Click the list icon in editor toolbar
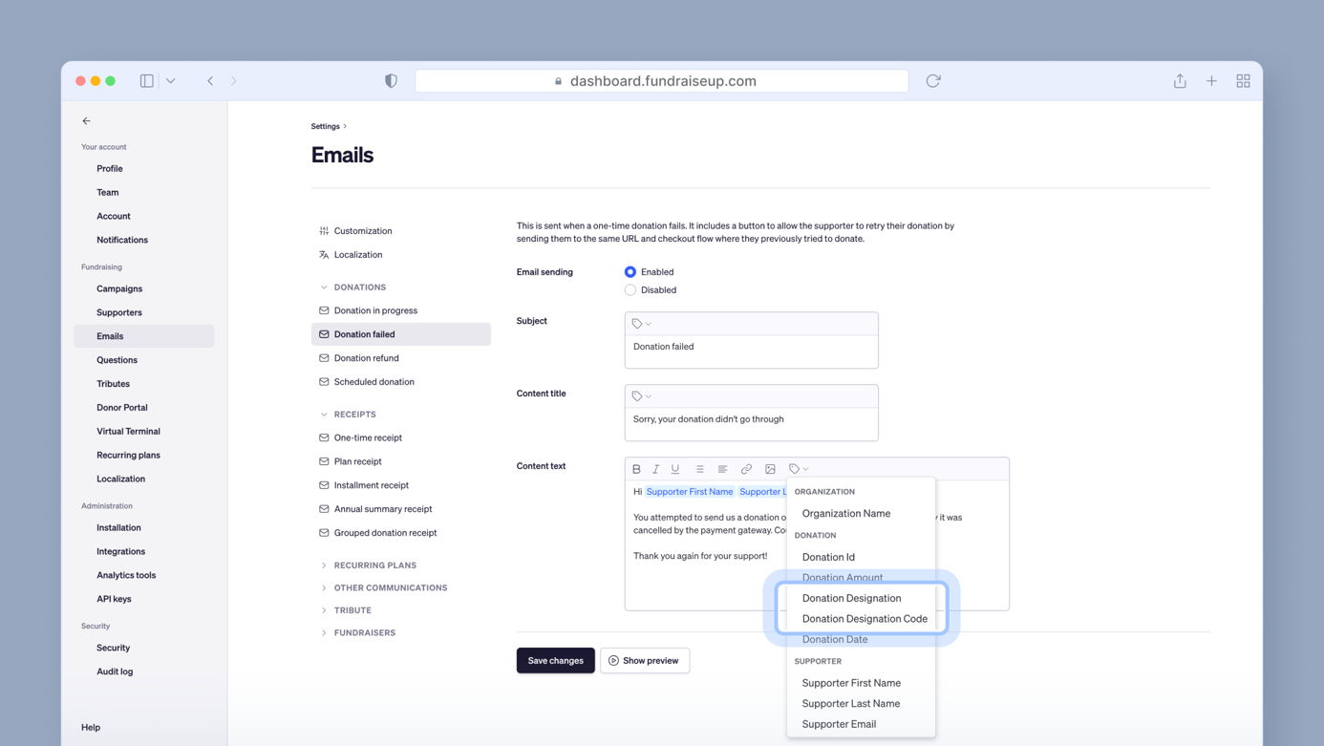Screen dimensions: 1324x746 [x=699, y=469]
